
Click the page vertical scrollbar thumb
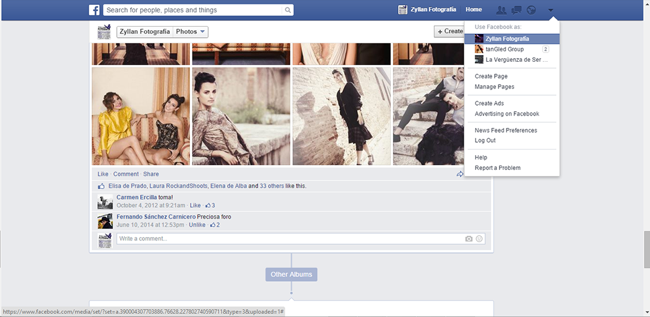point(647,250)
